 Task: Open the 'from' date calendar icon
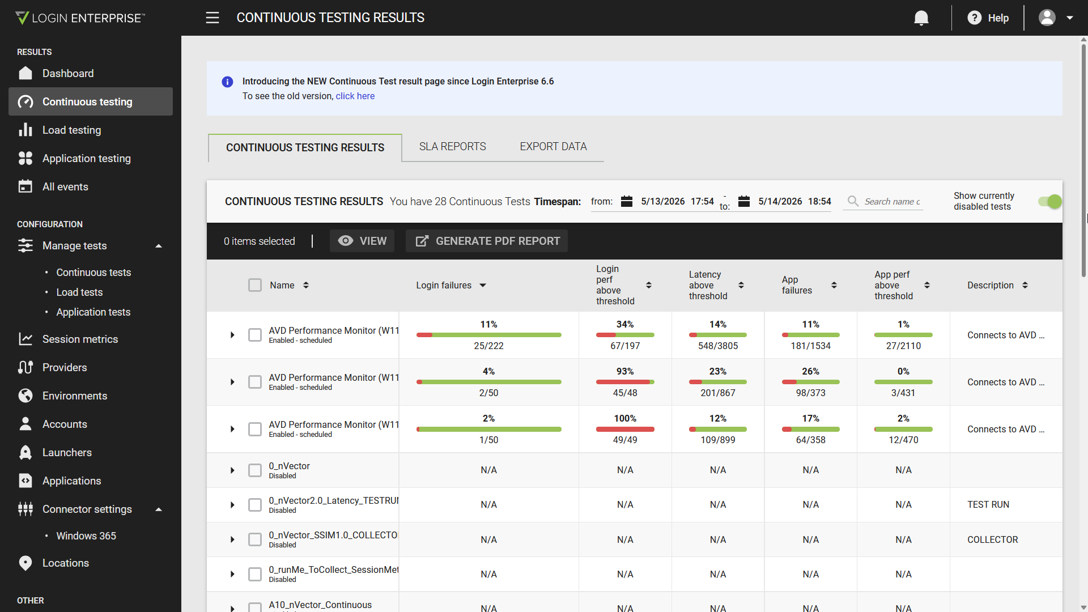[627, 201]
